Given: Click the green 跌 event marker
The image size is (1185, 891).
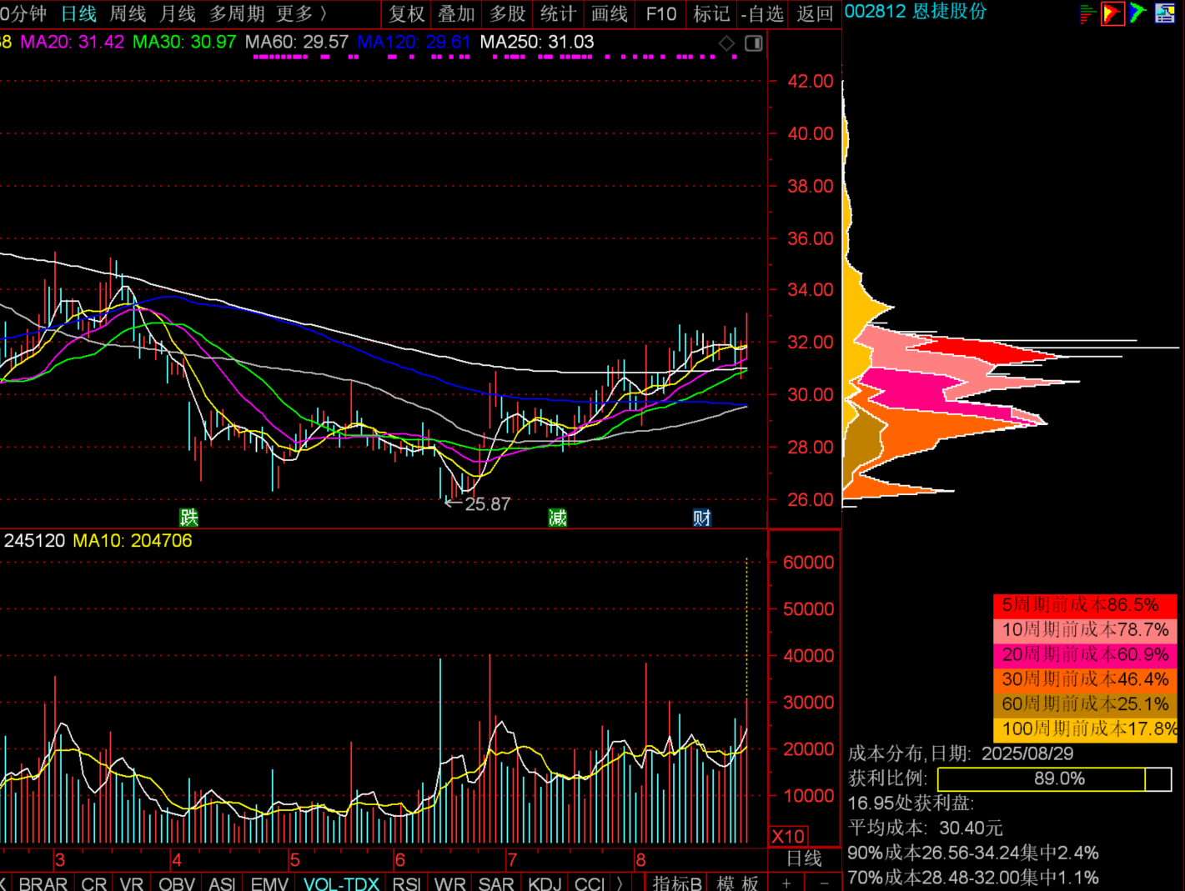Looking at the screenshot, I should tap(189, 518).
